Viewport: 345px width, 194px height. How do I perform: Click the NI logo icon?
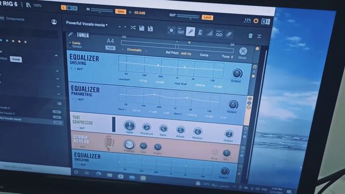(265, 22)
